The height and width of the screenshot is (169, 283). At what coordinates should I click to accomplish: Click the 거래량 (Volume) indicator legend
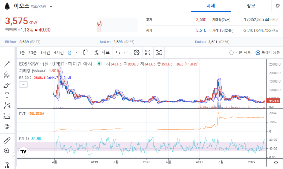pyautogui.click(x=33, y=71)
